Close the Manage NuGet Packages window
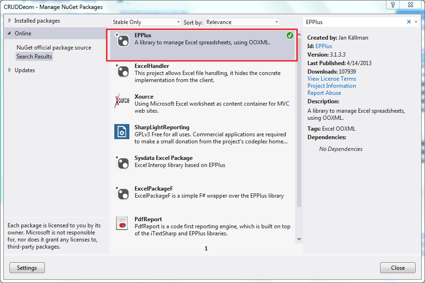The height and width of the screenshot is (283, 425). point(410,5)
